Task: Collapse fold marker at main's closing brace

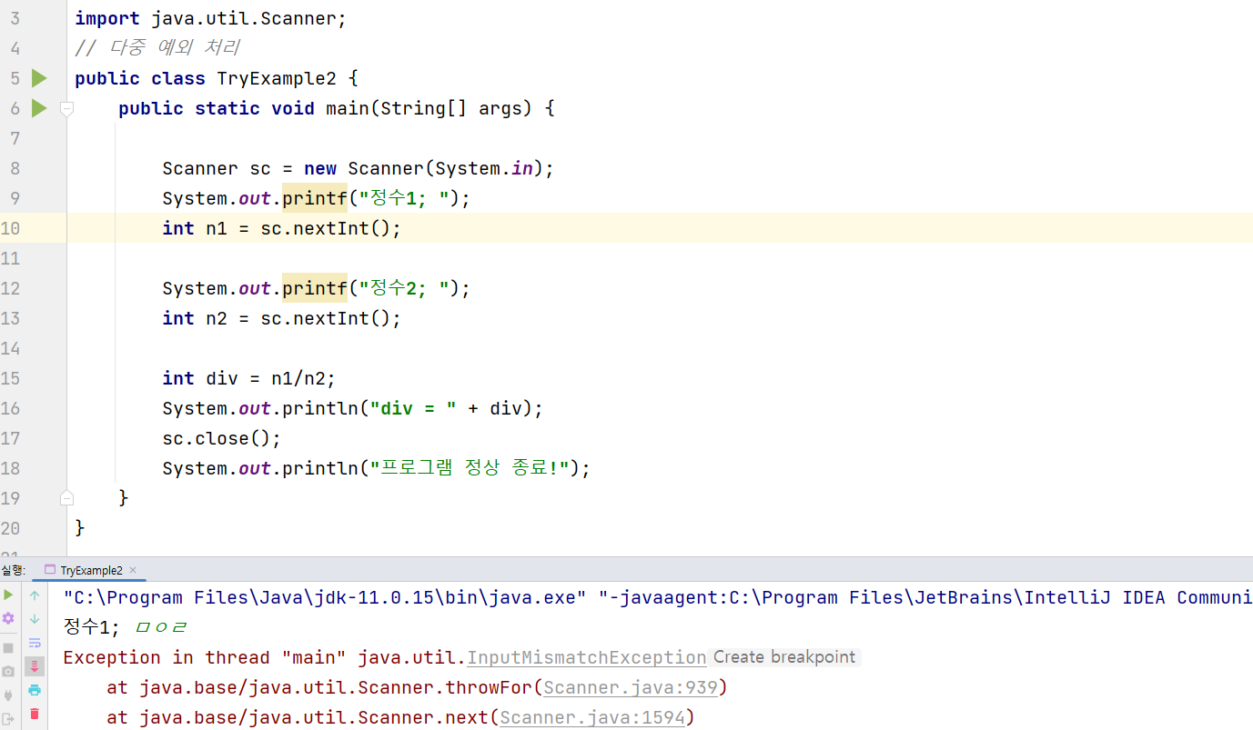Action: [66, 498]
